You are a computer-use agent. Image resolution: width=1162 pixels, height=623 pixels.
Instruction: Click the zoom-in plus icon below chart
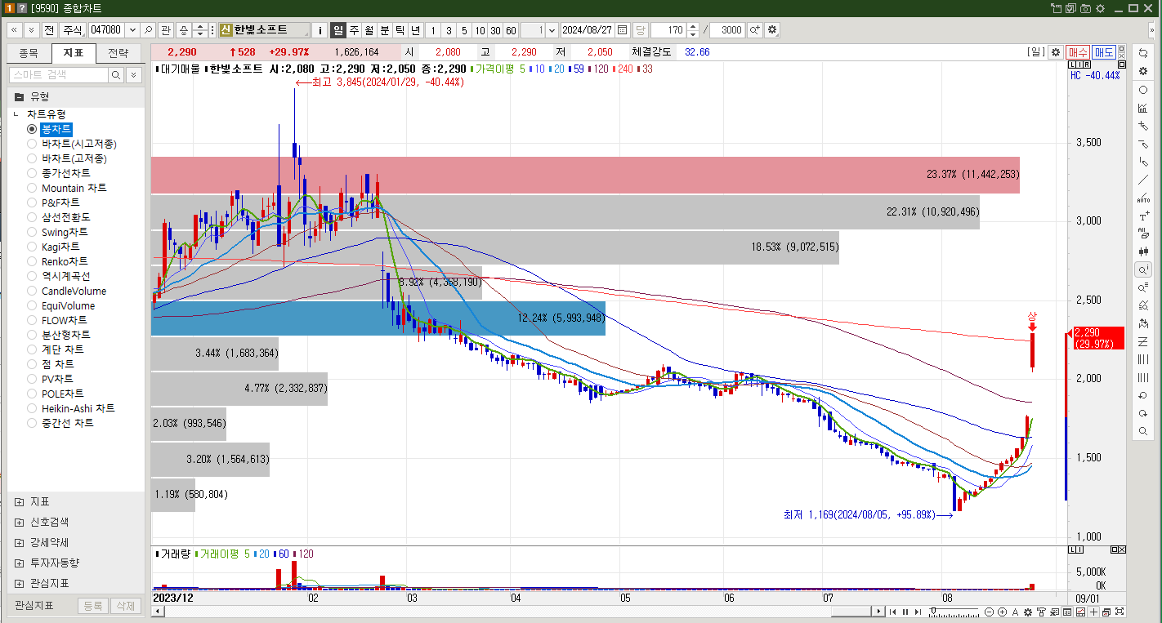pyautogui.click(x=1002, y=612)
